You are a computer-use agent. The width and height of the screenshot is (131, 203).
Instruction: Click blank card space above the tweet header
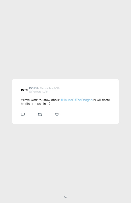coord(65,83)
